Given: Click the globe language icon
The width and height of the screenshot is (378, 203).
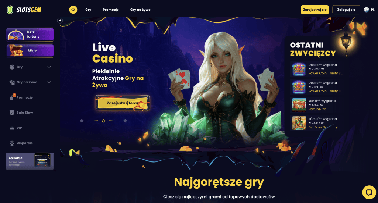Looking at the screenshot, I should pyautogui.click(x=367, y=10).
